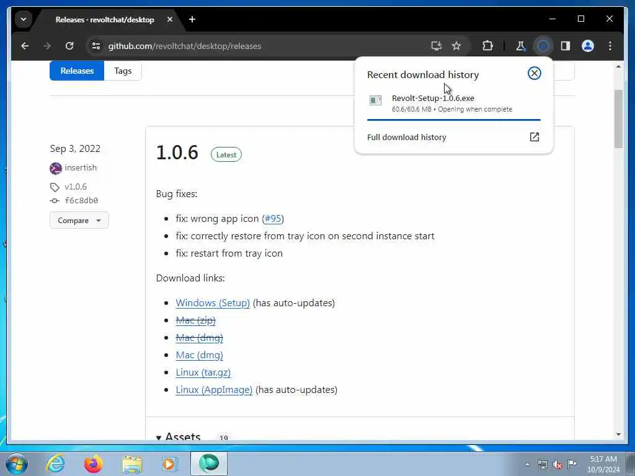Viewport: 635px width, 476px height.
Task: Open the Revolt-Setup-1.0.6.exe download entry
Action: click(x=453, y=104)
